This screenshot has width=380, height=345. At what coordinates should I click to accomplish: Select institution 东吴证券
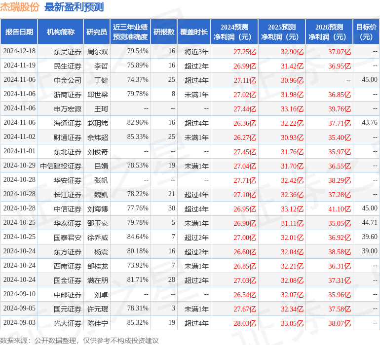coord(68,52)
